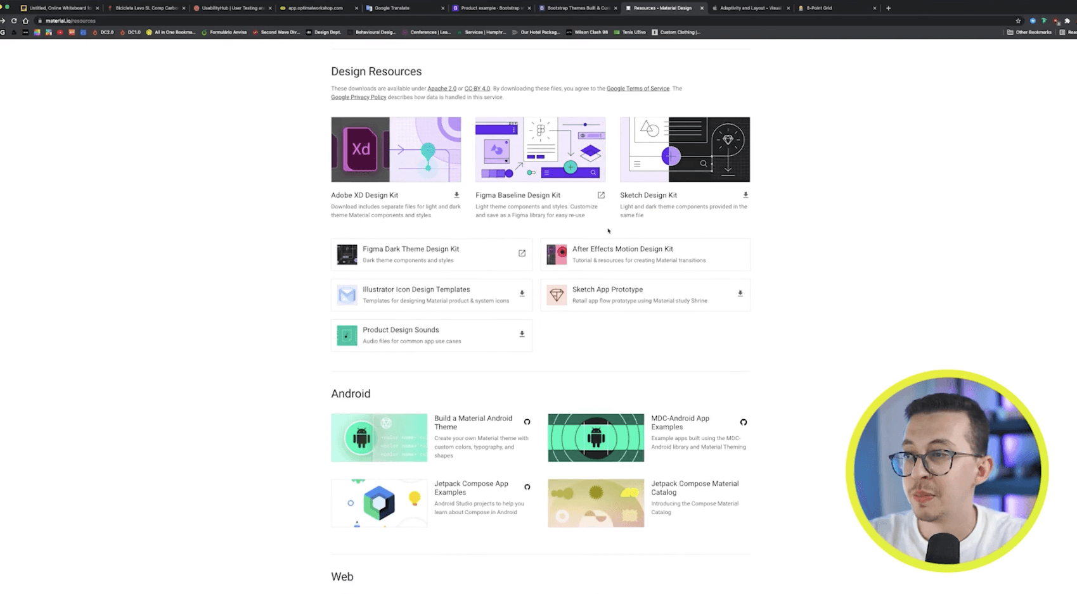The image size is (1077, 594).
Task: Open the Jetpack Compose Material Catalog title
Action: coord(695,488)
